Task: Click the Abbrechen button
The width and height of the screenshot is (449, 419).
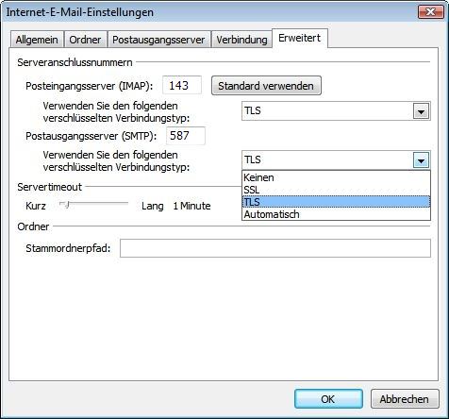Action: tap(405, 399)
